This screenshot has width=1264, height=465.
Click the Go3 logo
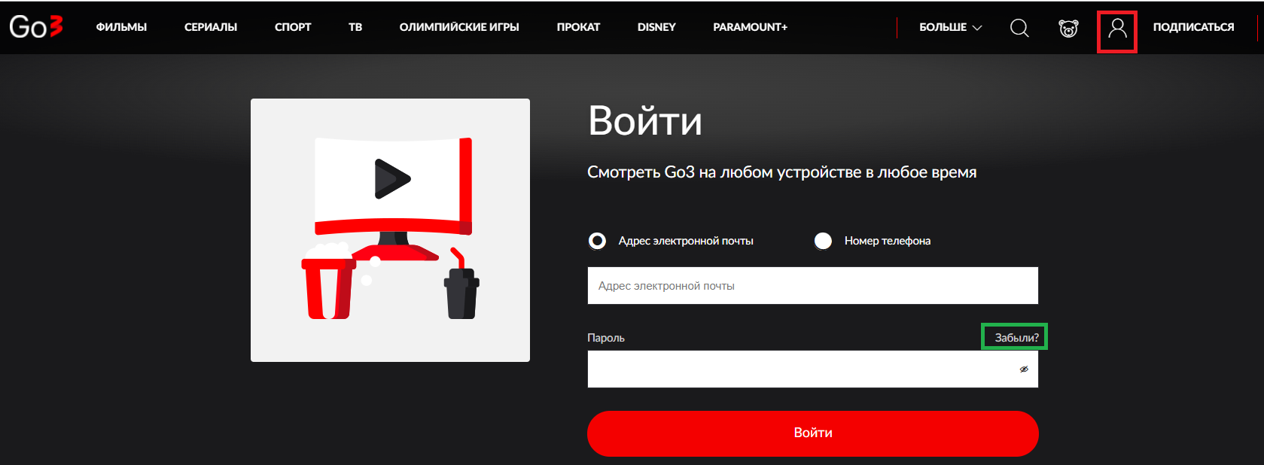[x=36, y=27]
